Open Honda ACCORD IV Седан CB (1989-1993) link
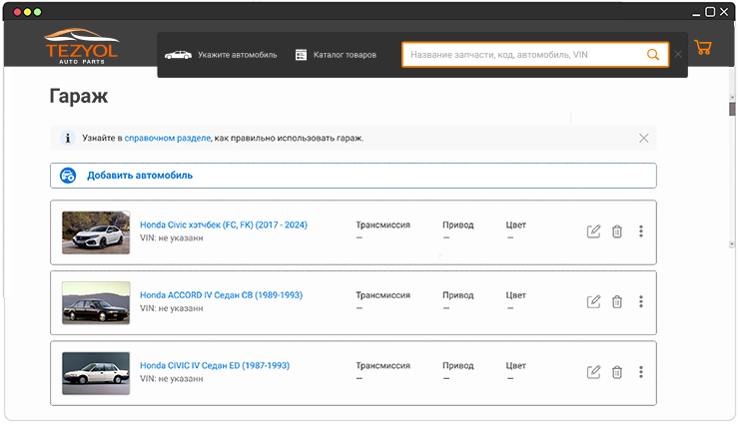 click(221, 295)
